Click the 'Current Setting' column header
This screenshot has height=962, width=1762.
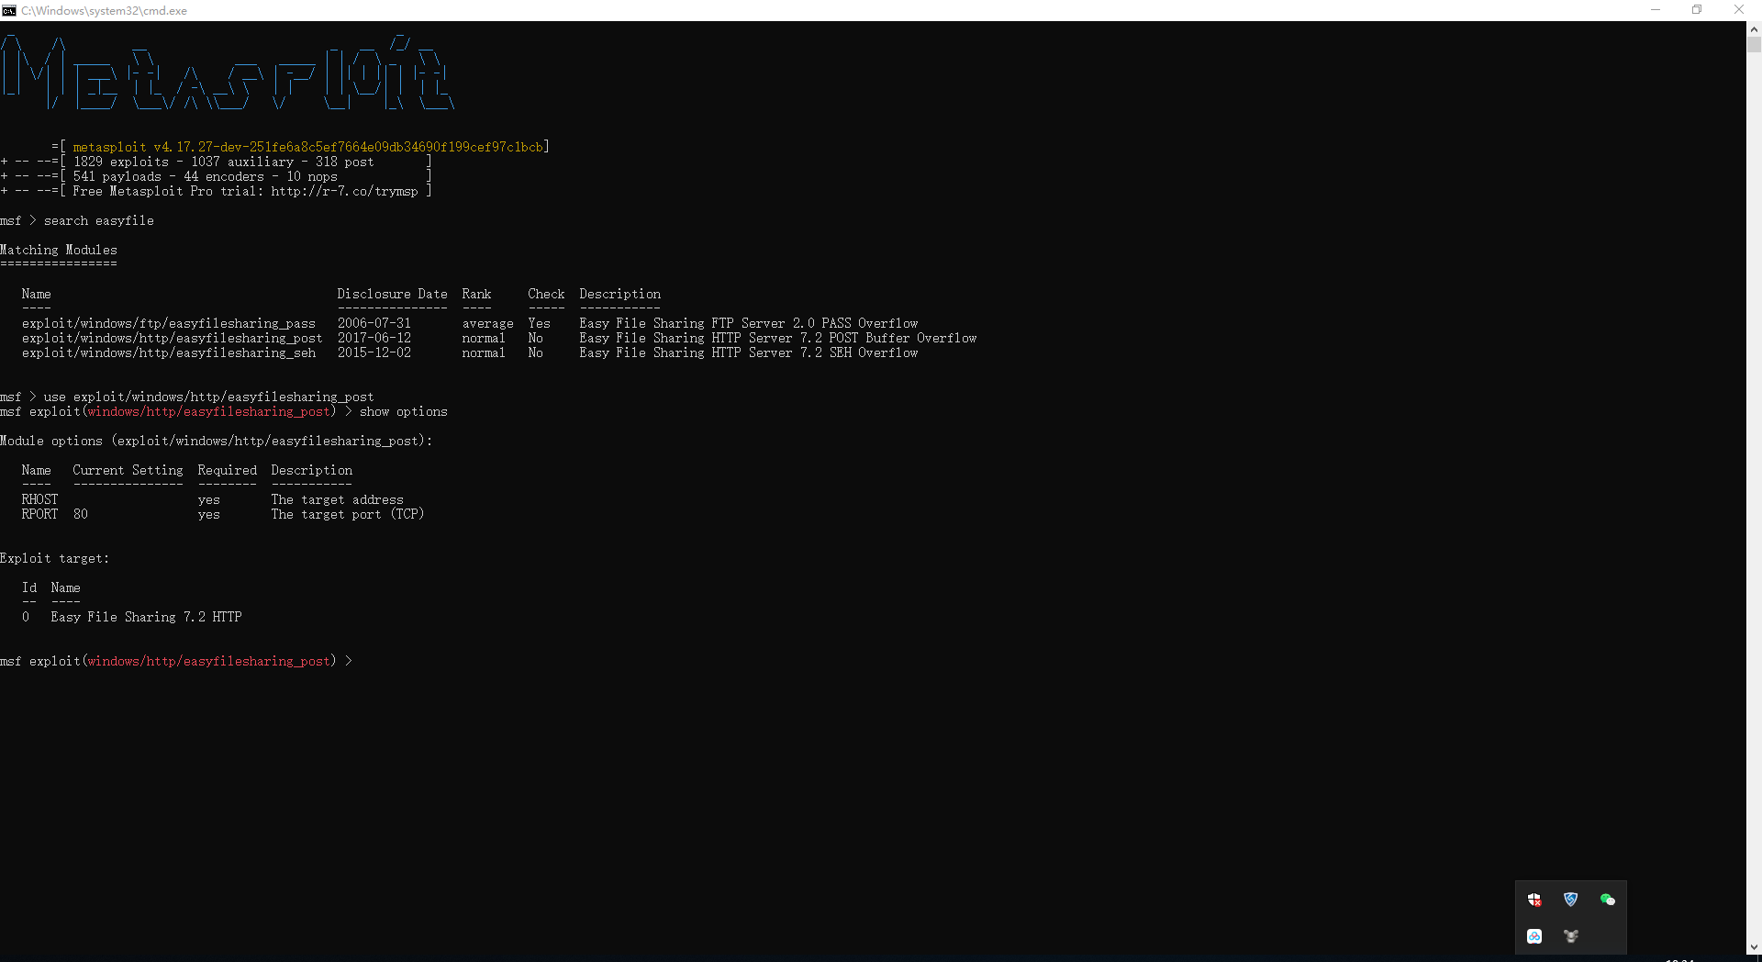[x=128, y=470]
